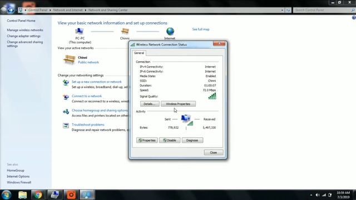Click Connect to a network link

pos(87,96)
